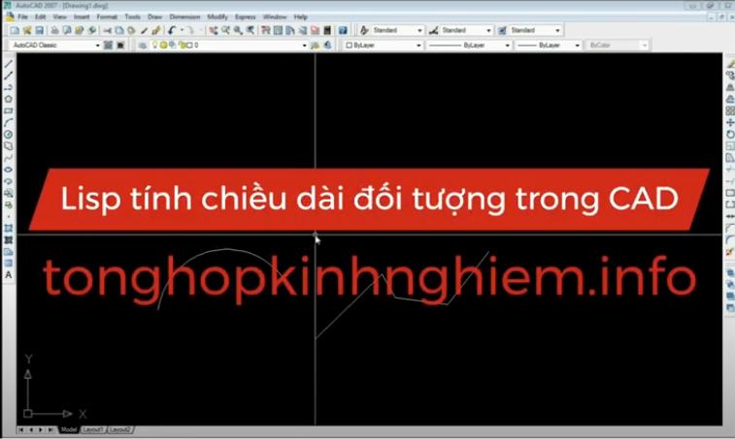
Task: Select the Revision Cloud tool
Action: [9, 146]
